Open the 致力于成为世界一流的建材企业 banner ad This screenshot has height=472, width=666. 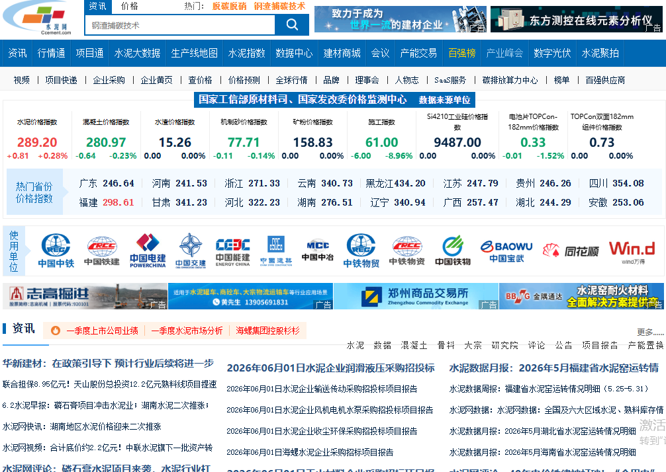pyautogui.click(x=401, y=19)
